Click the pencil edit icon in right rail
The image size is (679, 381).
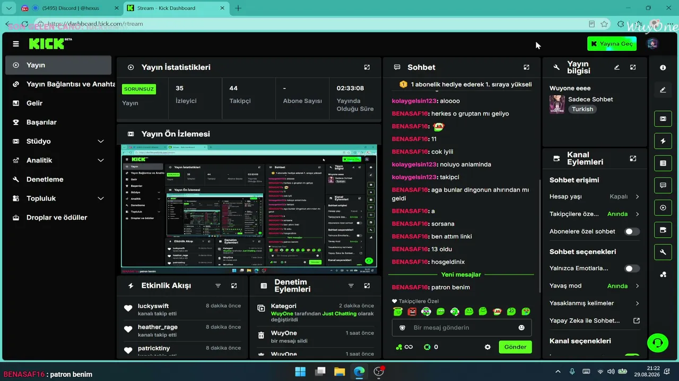(x=663, y=90)
